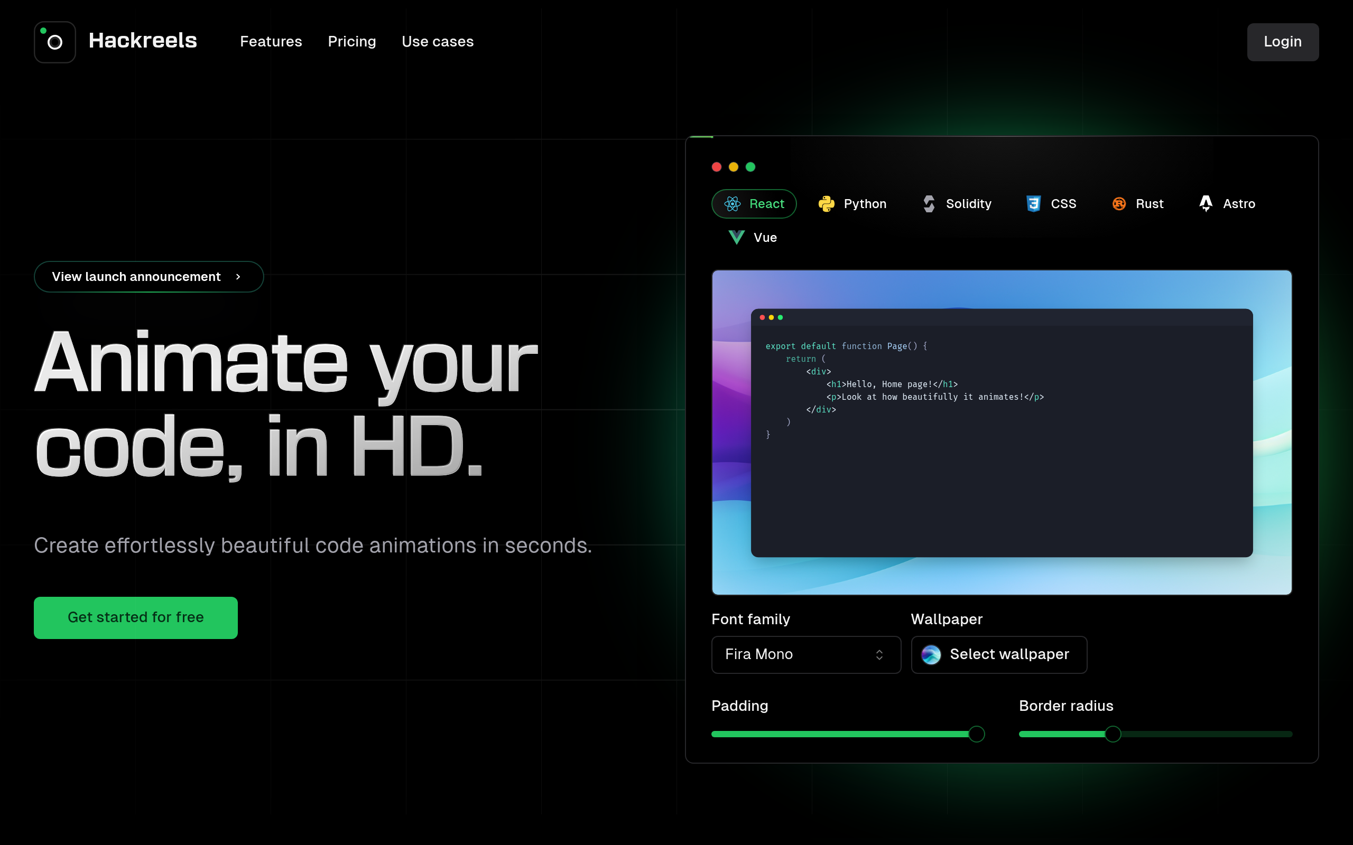Image resolution: width=1353 pixels, height=845 pixels.
Task: Click the yellow dot in demo panel header
Action: 734,167
